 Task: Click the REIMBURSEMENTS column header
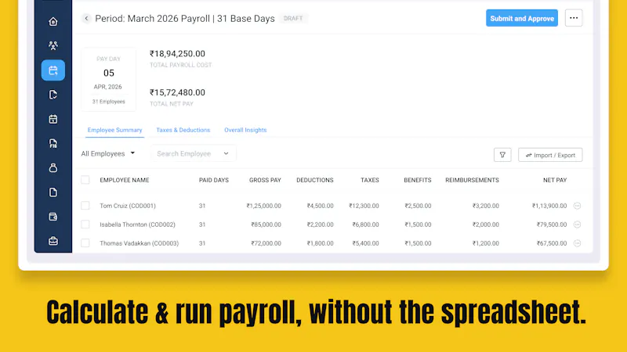[x=473, y=181]
